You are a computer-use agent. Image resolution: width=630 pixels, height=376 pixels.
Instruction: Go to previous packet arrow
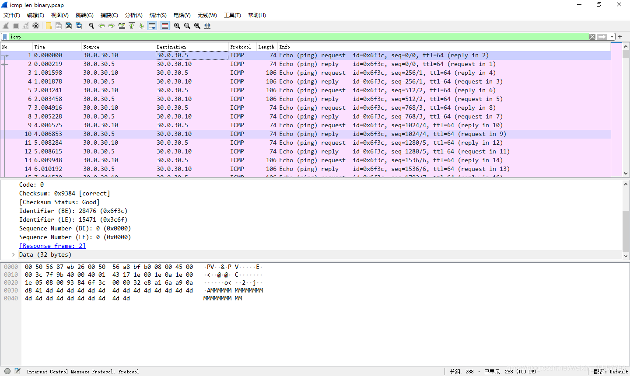point(101,26)
